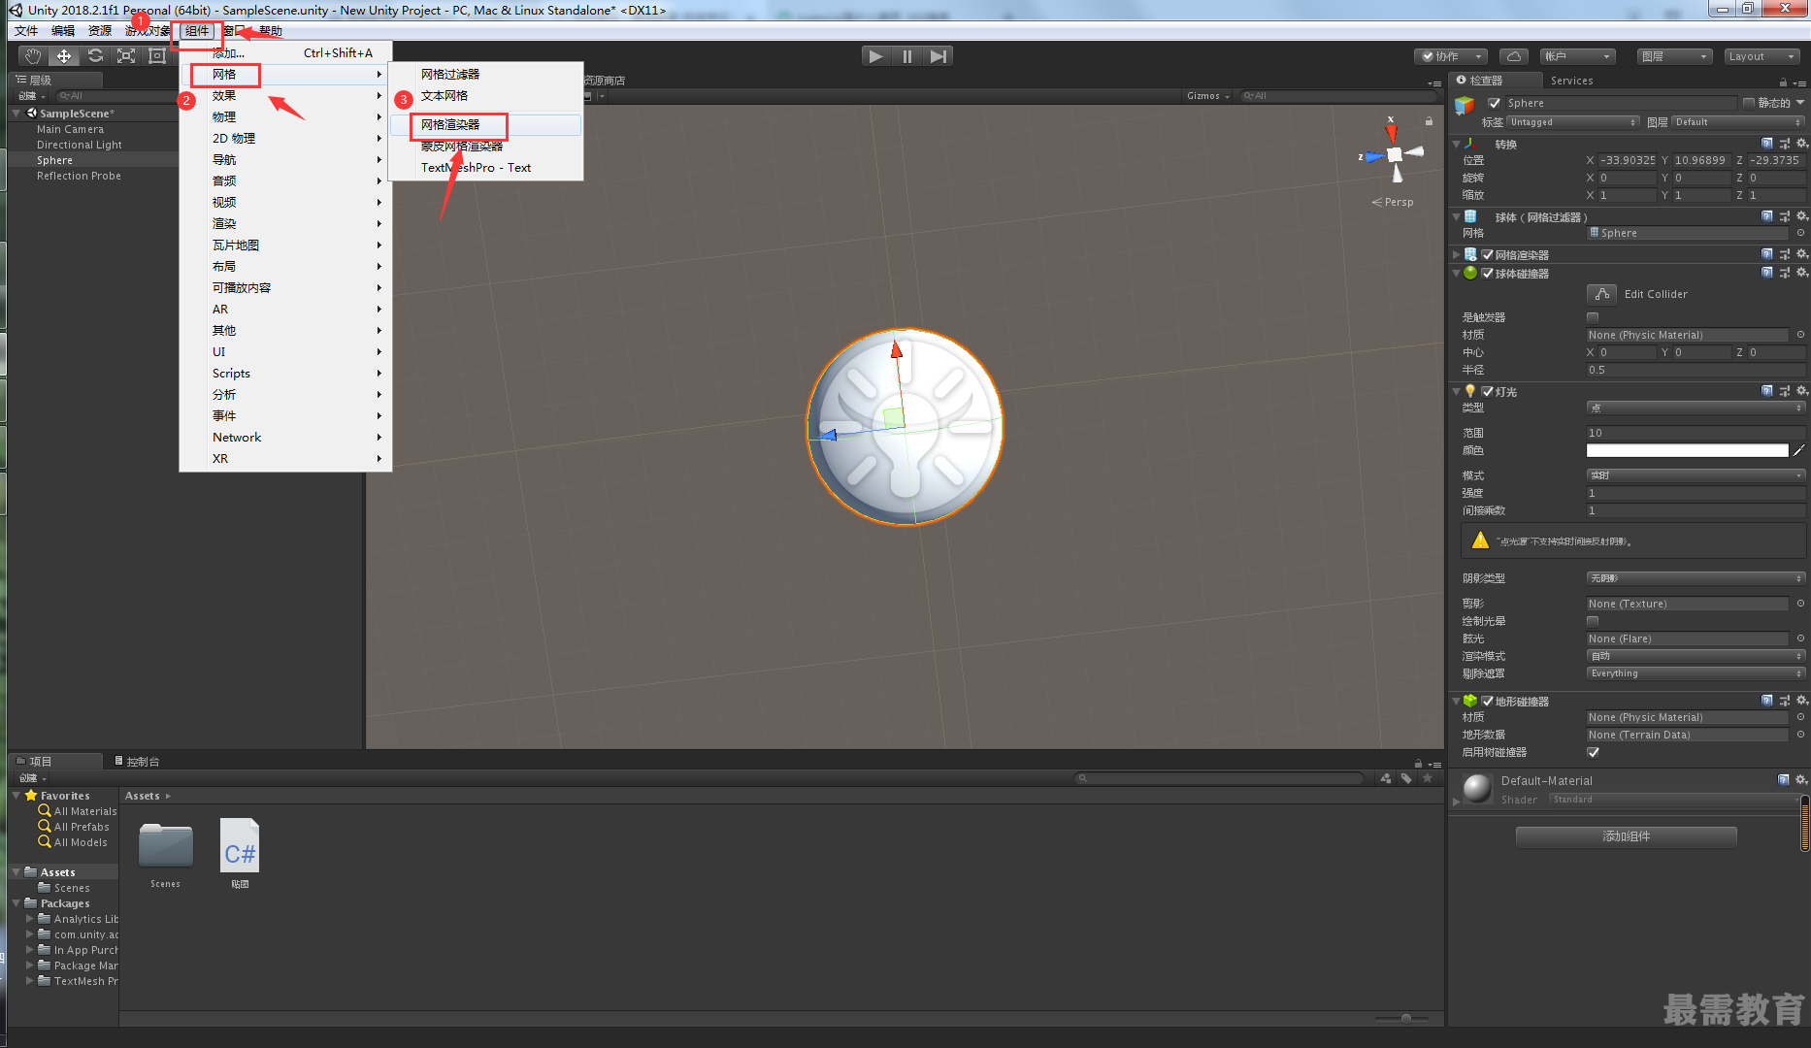Open the Culling Mask Everything dropdown

(1696, 673)
